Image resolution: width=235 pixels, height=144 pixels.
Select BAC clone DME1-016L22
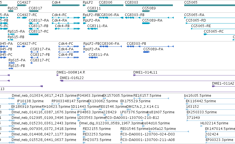pyautogui.click(x=72, y=78)
